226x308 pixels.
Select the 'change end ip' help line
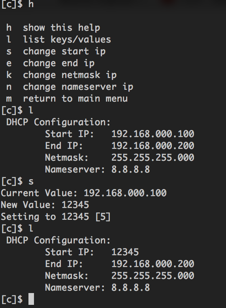[51, 63]
